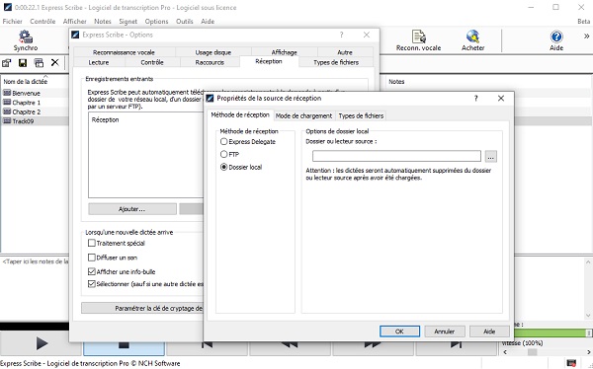
Task: Click Dossier ou lecteur source input field
Action: (x=396, y=156)
